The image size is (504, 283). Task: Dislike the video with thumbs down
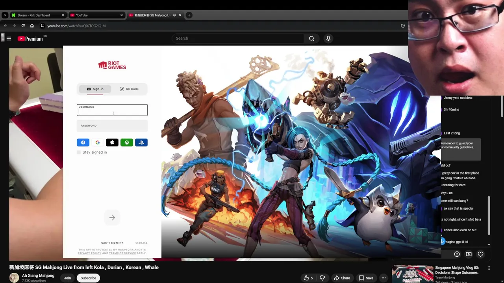click(x=322, y=278)
